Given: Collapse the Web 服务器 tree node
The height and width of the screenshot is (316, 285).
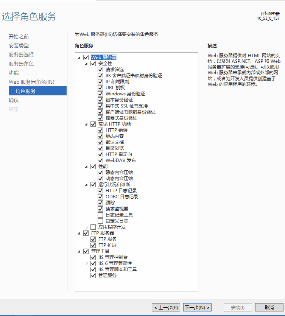Looking at the screenshot, I should pos(79,58).
